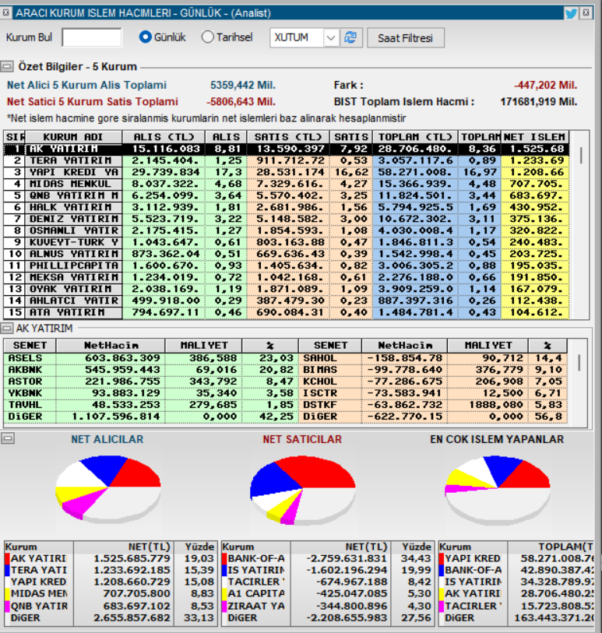The width and height of the screenshot is (602, 633).
Task: Click the SAHOL stock row
Action: (x=433, y=358)
